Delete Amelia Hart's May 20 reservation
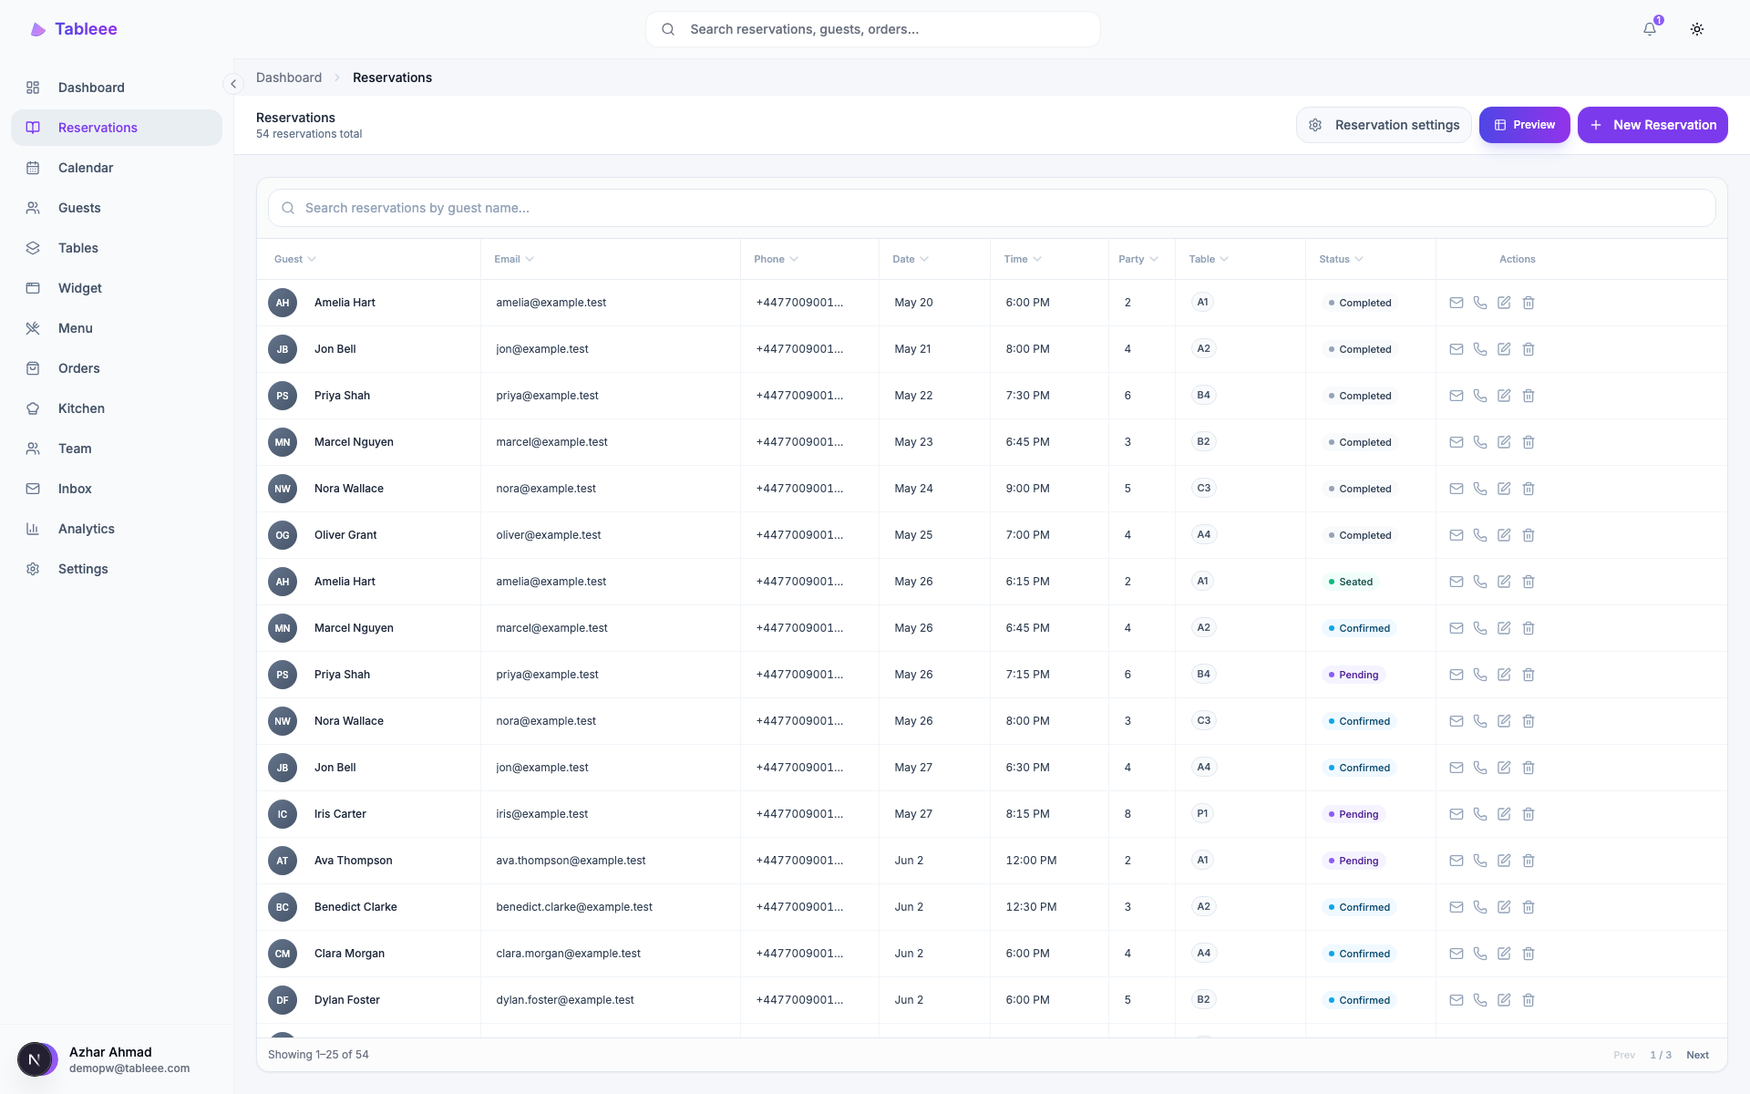This screenshot has height=1094, width=1750. pyautogui.click(x=1529, y=303)
